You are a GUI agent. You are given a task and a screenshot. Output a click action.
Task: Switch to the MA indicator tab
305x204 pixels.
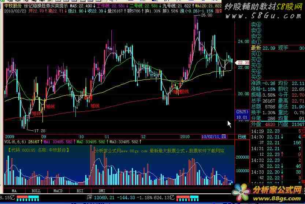pos(14,191)
